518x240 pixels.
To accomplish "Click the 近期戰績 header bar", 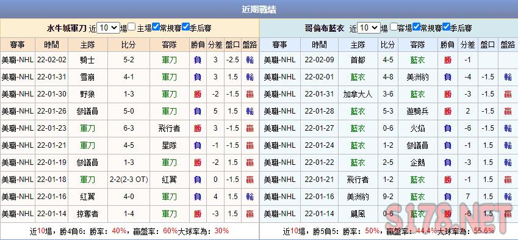I will click(x=259, y=9).
